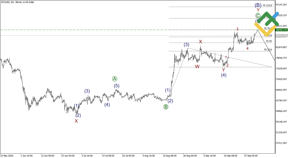Click the FE 50 Fibonacci expansion label

tap(269, 41)
